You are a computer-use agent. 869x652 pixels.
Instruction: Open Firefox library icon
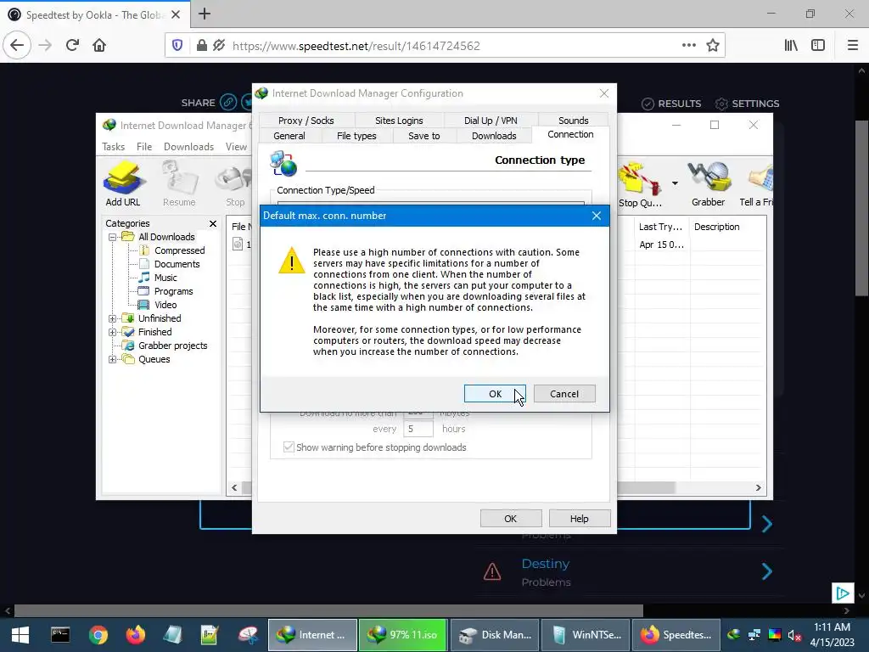[791, 46]
